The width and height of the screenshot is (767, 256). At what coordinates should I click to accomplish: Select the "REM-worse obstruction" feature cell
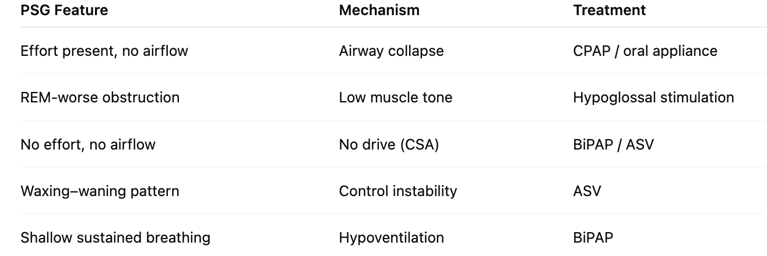point(100,97)
